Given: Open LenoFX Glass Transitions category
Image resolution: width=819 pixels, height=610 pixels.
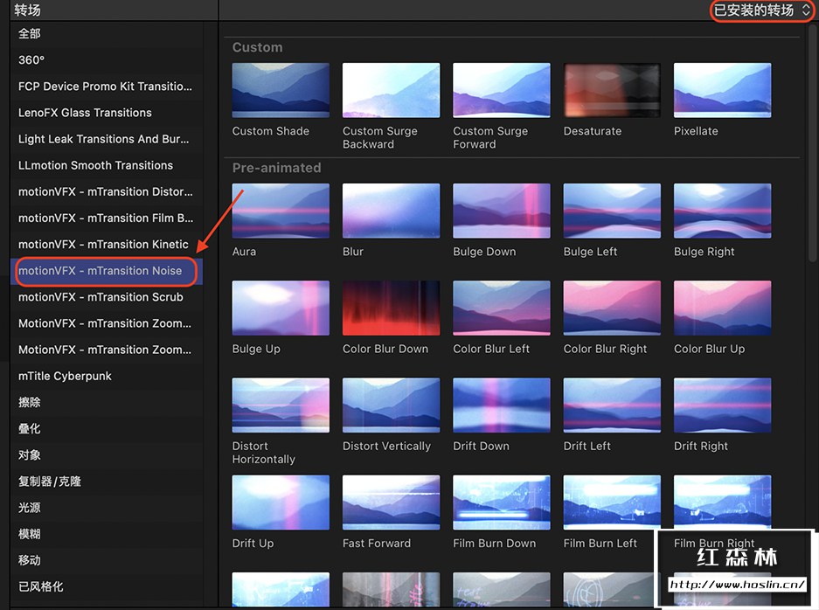Looking at the screenshot, I should coord(85,113).
